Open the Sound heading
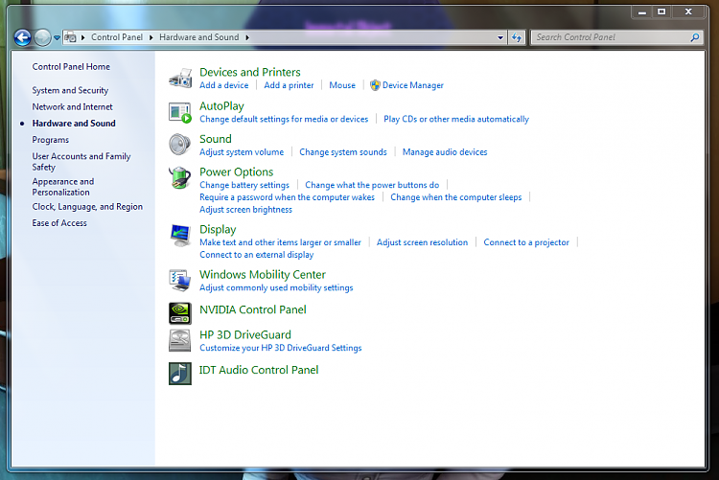Image resolution: width=719 pixels, height=480 pixels. click(216, 139)
